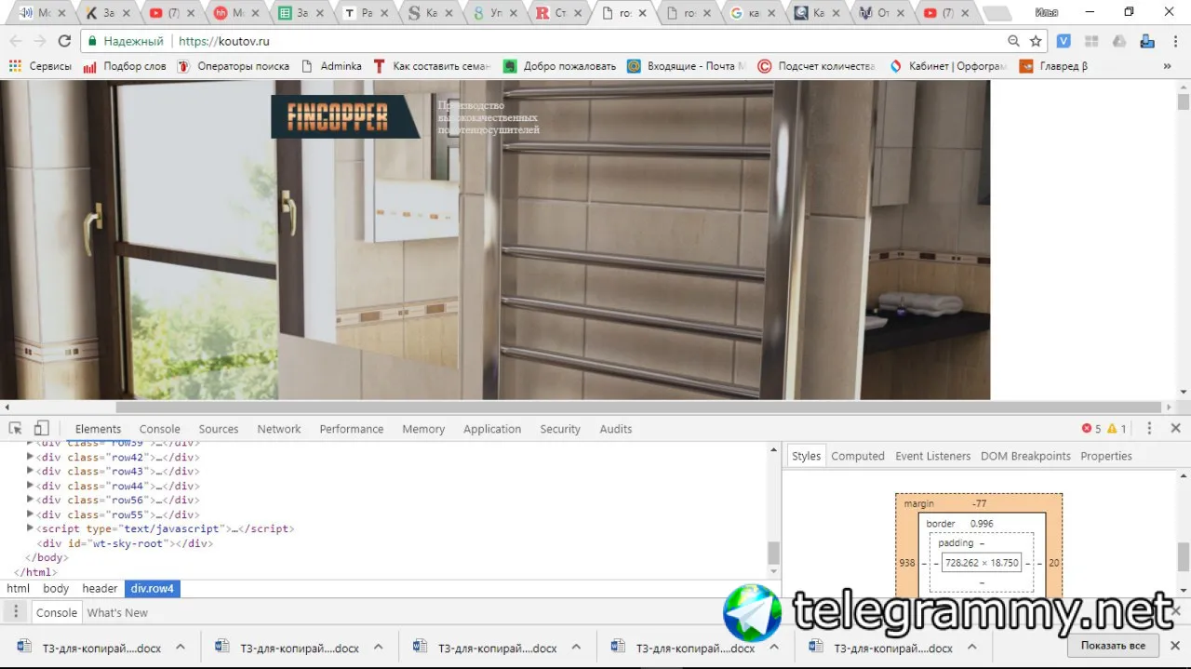The height and width of the screenshot is (669, 1191).
Task: Select the Styles sidebar tab
Action: point(806,456)
